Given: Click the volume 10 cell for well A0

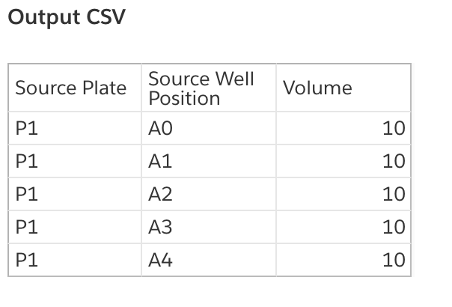Looking at the screenshot, I should tap(343, 128).
